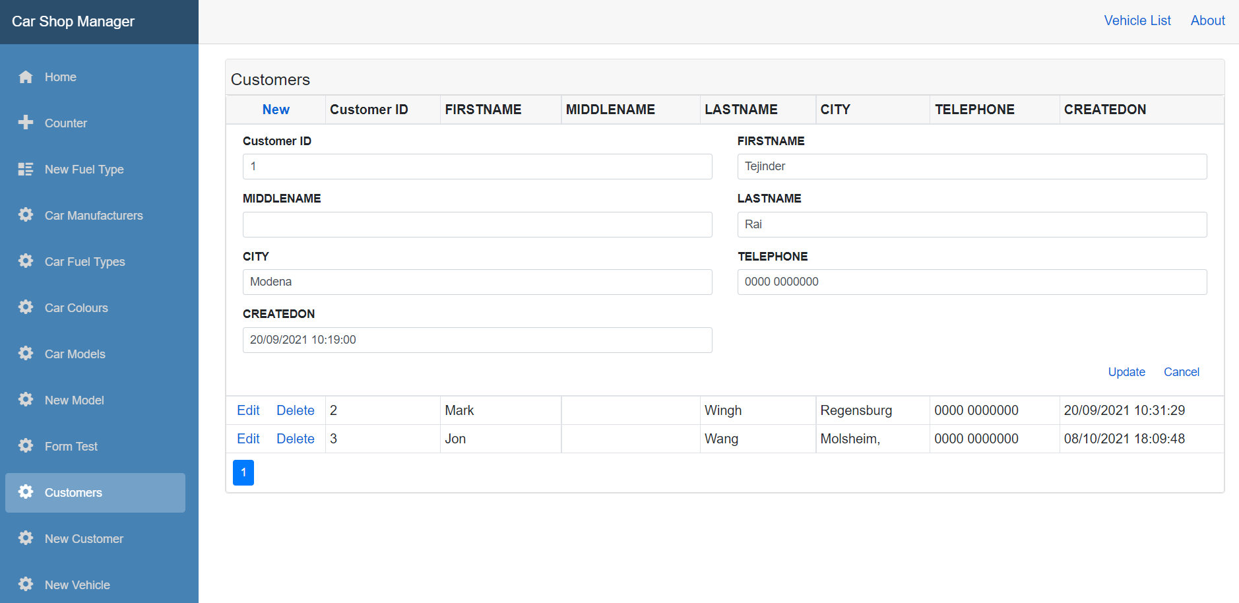Click Update to save customer changes

click(1126, 372)
